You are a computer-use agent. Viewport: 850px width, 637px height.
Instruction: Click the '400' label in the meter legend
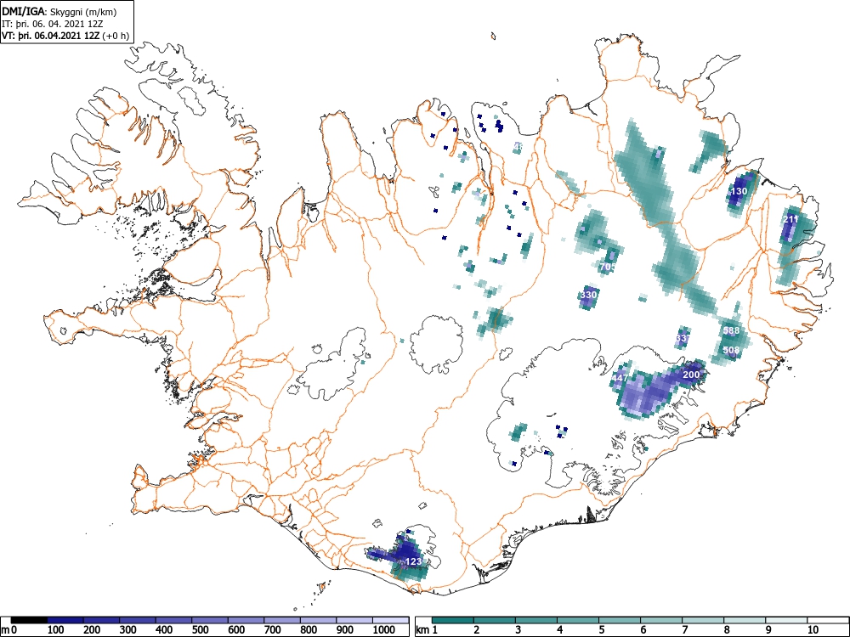pyautogui.click(x=164, y=629)
